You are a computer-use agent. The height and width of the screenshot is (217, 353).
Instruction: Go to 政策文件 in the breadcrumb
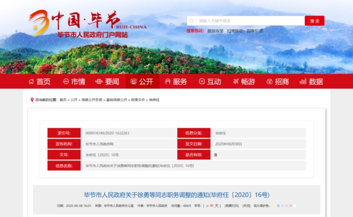[138, 100]
